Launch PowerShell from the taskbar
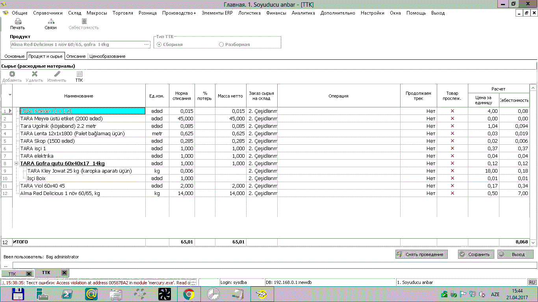 [67, 294]
